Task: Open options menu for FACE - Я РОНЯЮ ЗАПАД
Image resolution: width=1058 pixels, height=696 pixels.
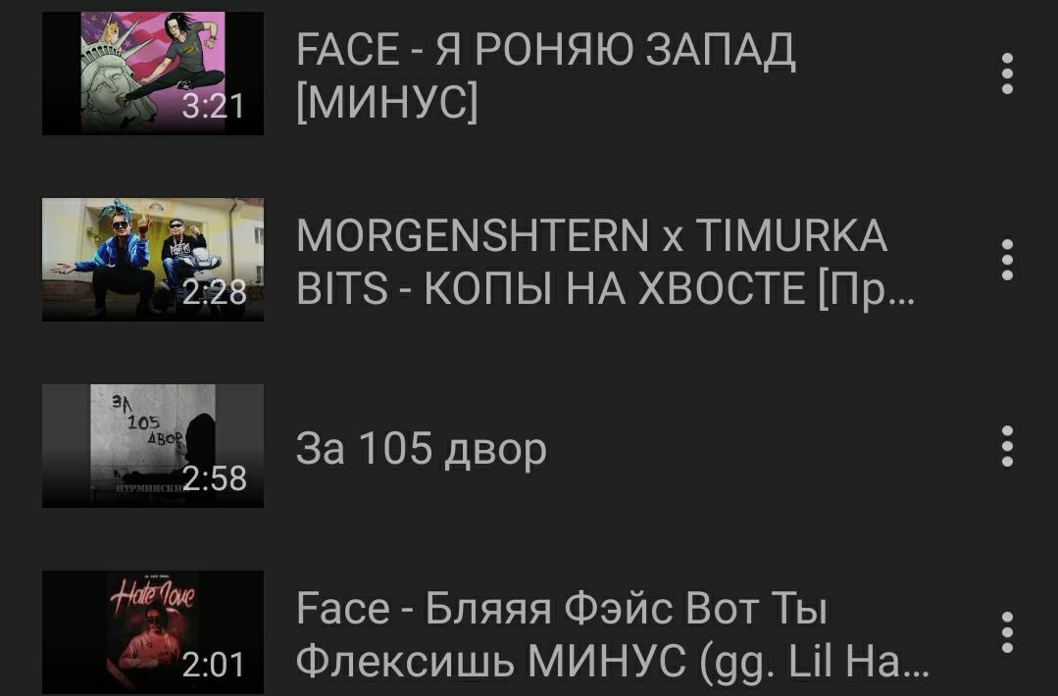Action: pyautogui.click(x=1007, y=73)
